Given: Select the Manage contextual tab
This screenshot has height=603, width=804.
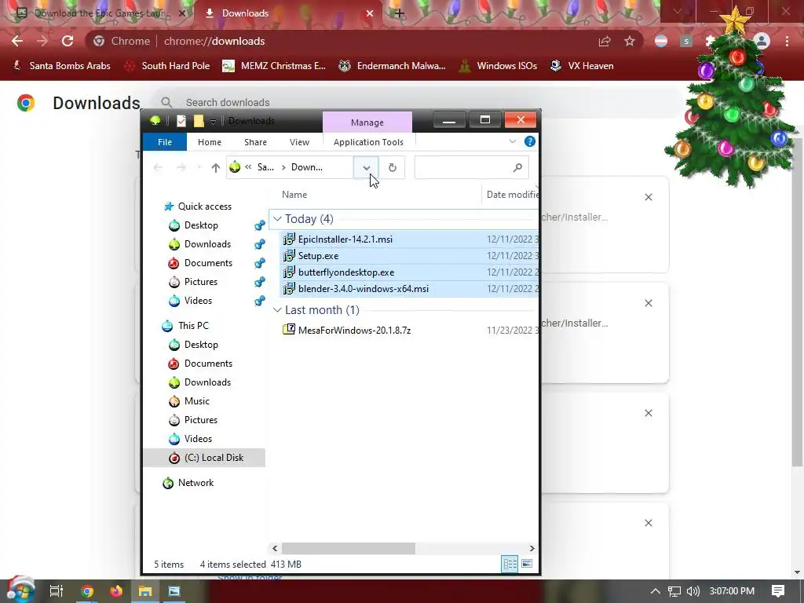Looking at the screenshot, I should pos(367,122).
